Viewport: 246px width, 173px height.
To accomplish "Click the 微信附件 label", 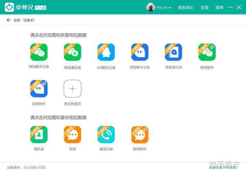I will [207, 67].
